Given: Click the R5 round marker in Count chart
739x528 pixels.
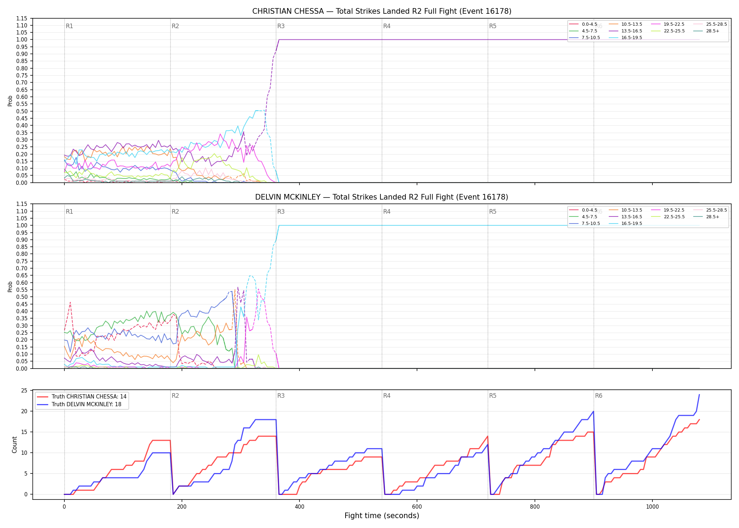Looking at the screenshot, I should click(493, 396).
